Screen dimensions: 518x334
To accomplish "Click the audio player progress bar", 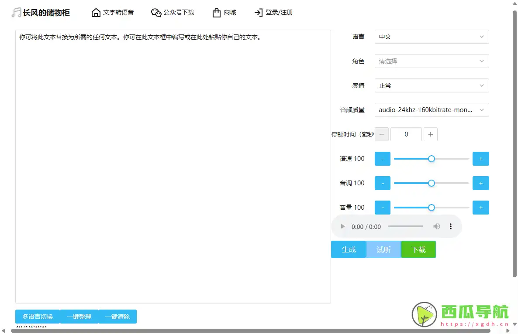I will (x=405, y=226).
